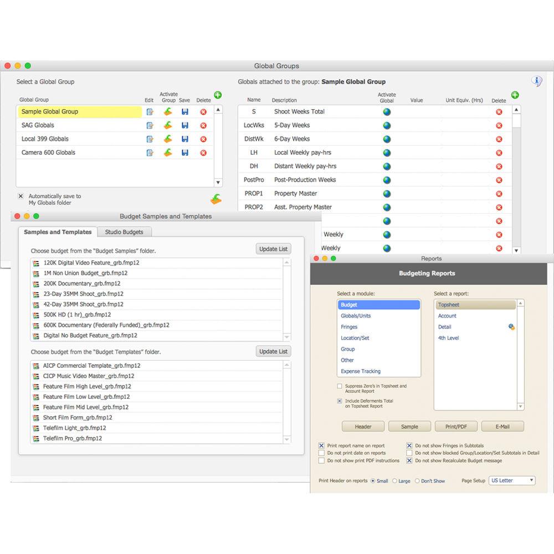Select the Large print header radio button
This screenshot has width=554, height=554.
[x=396, y=481]
